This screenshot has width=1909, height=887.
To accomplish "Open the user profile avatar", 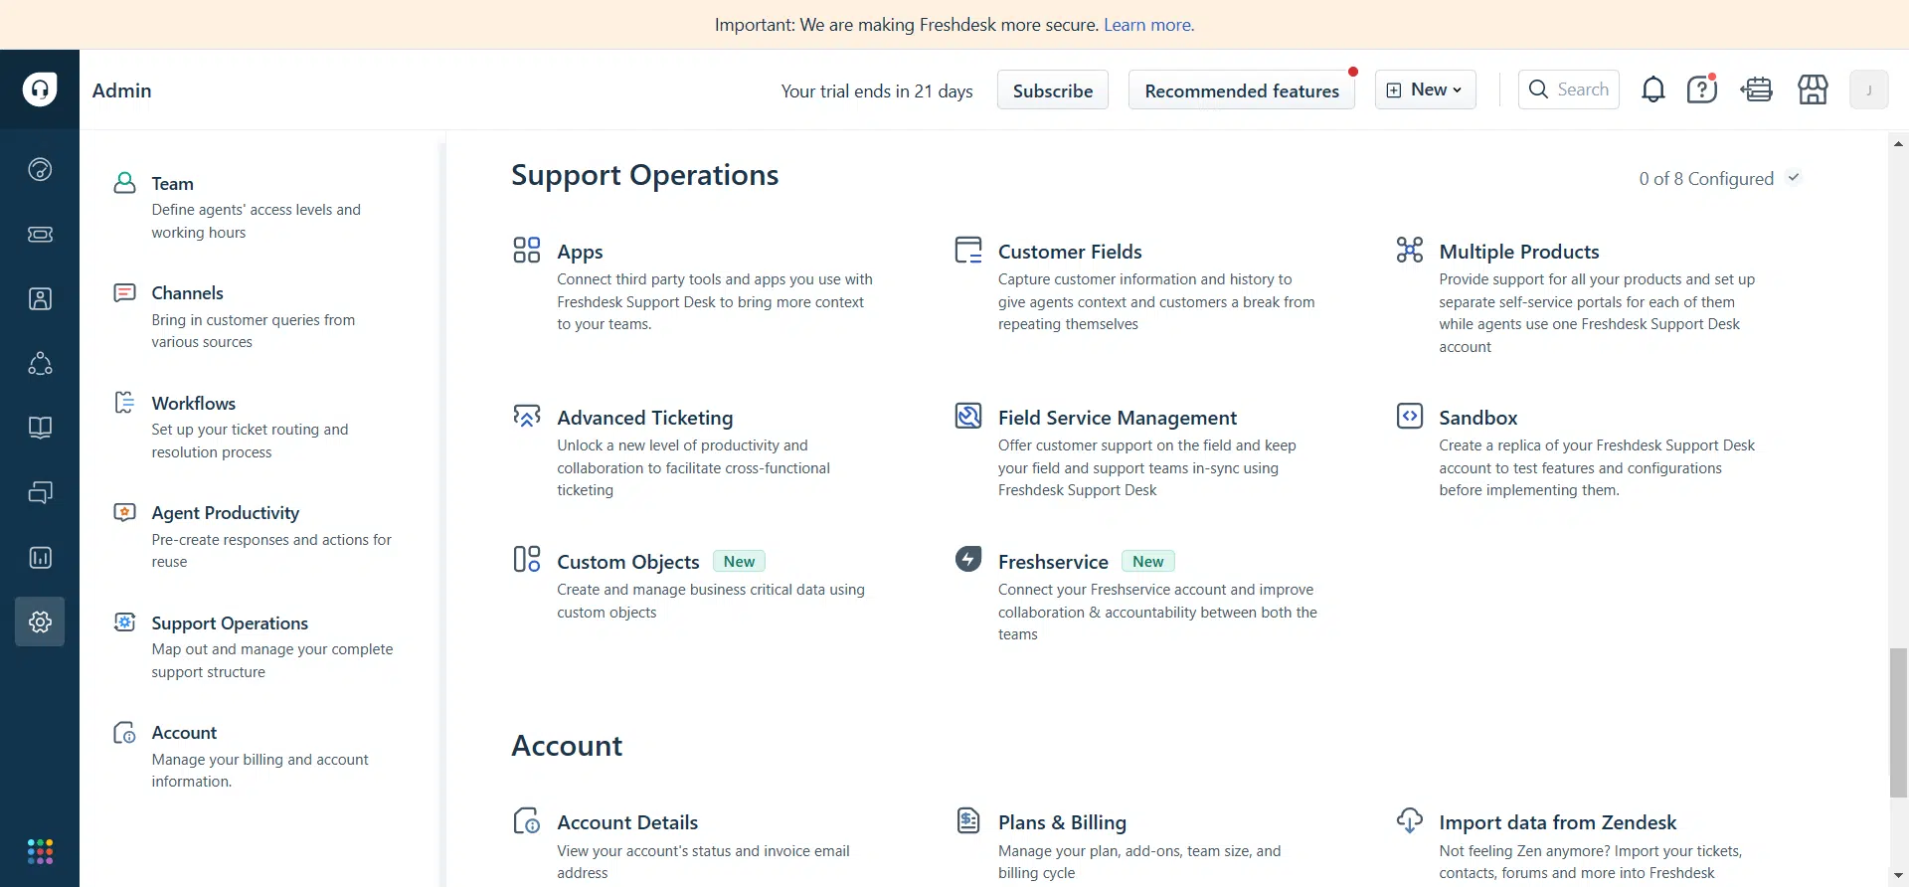I will tap(1868, 89).
